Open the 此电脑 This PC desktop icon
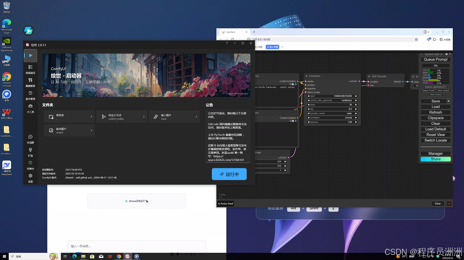The height and width of the screenshot is (260, 464). (x=7, y=60)
